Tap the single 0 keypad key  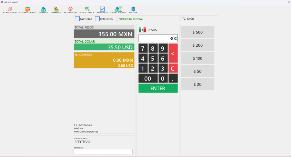click(x=163, y=78)
